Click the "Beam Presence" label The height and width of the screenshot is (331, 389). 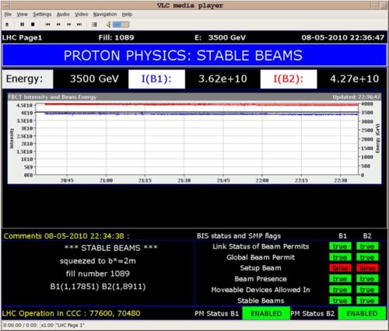261,279
